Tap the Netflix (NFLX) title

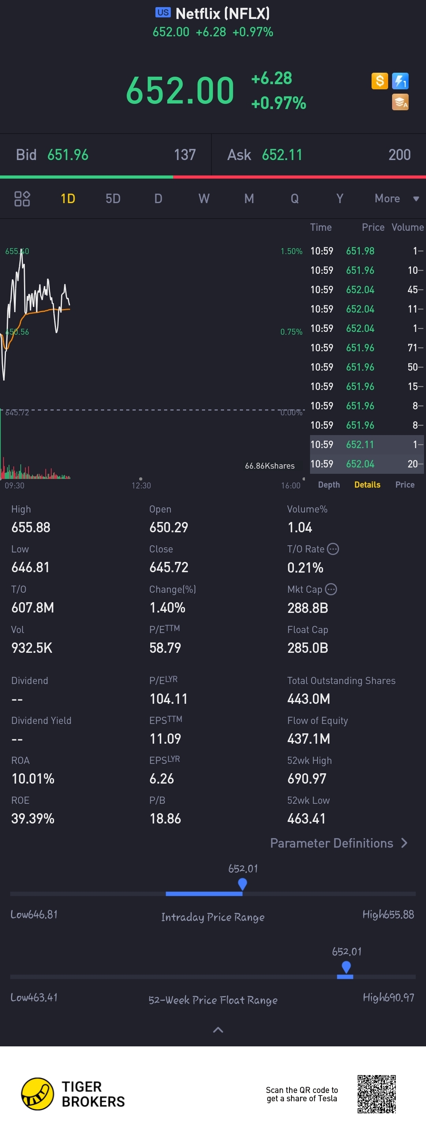click(x=222, y=13)
